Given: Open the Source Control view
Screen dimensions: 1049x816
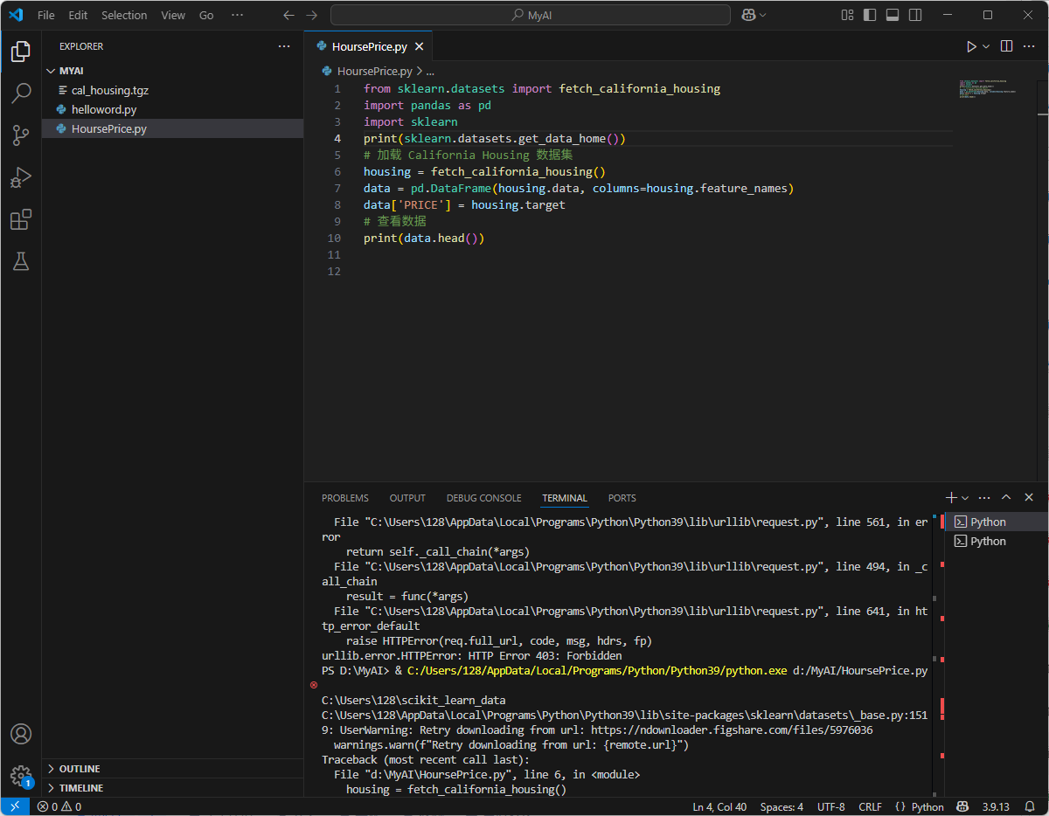Looking at the screenshot, I should tap(21, 135).
